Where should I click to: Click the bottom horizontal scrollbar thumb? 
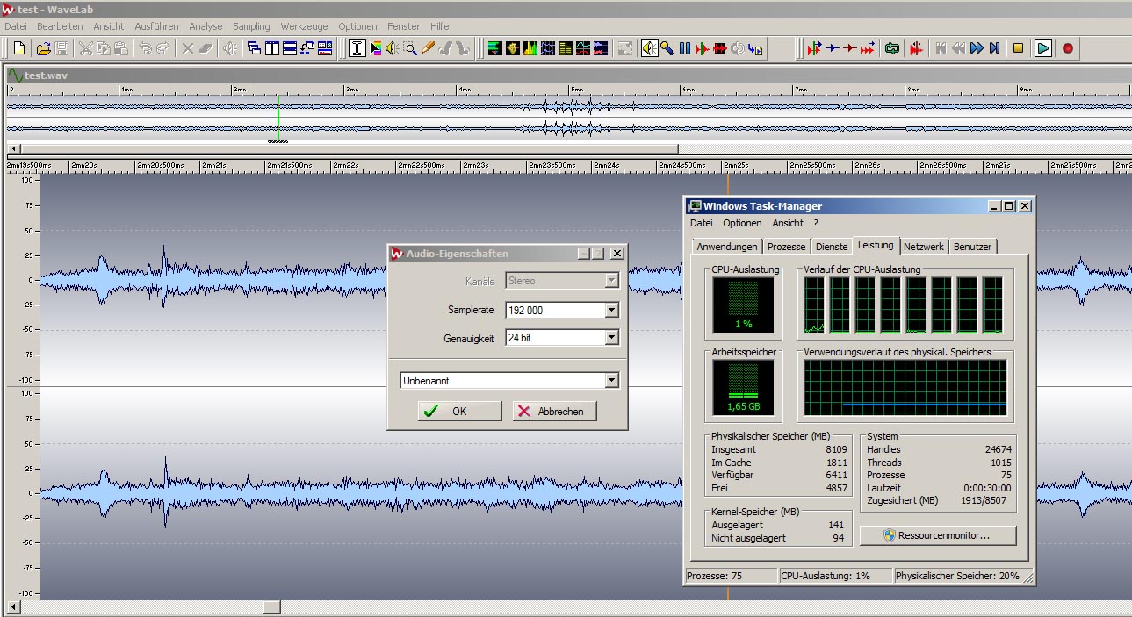(x=271, y=606)
